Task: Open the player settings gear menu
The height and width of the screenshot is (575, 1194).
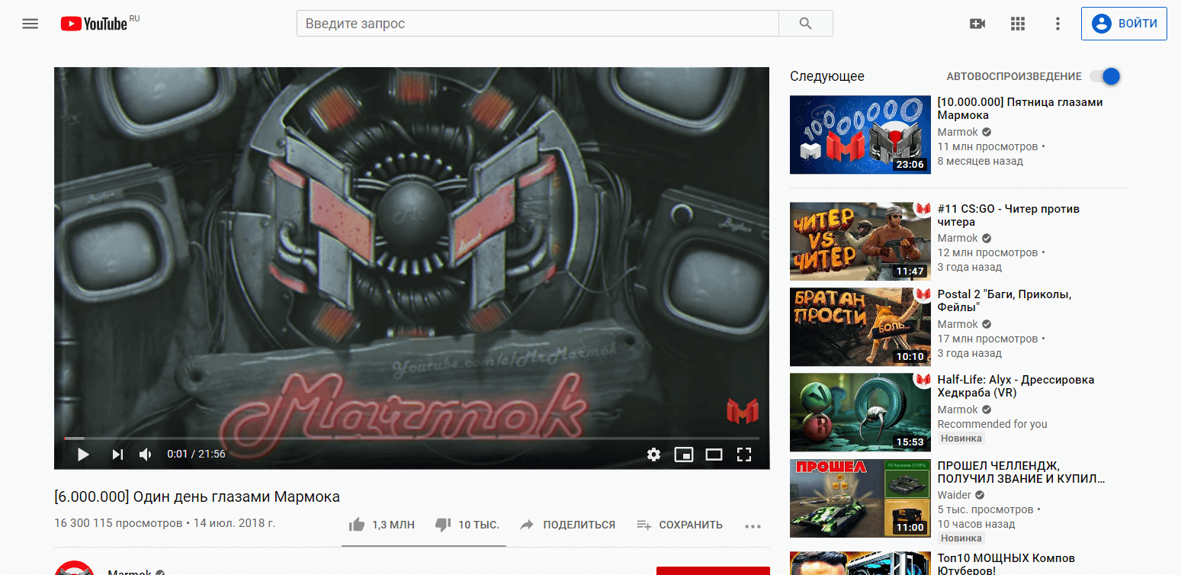Action: pyautogui.click(x=653, y=455)
